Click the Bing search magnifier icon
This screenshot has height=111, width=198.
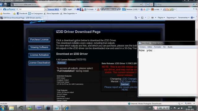pos(194,5)
